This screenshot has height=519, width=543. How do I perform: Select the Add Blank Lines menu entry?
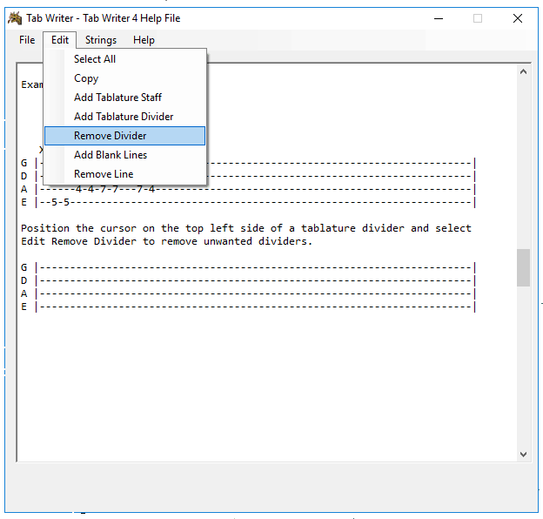[x=124, y=155]
